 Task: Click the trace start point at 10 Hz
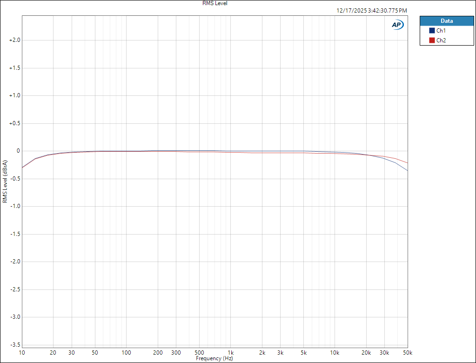pos(22,168)
